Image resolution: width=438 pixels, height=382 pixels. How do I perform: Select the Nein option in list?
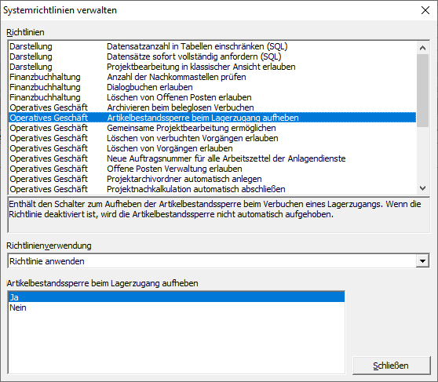177,307
